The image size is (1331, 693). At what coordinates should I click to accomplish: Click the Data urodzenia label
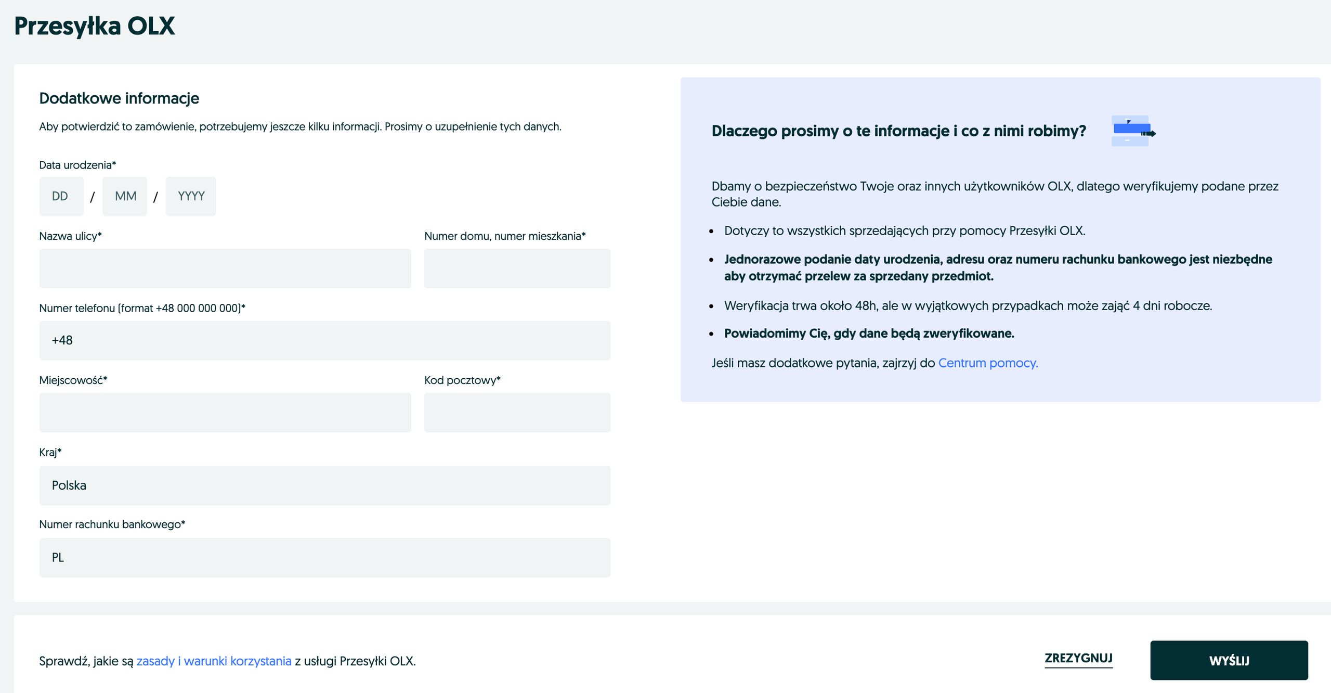click(77, 165)
